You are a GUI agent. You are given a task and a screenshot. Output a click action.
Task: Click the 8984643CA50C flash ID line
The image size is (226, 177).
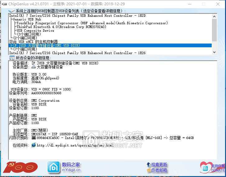pyautogui.click(x=115, y=138)
